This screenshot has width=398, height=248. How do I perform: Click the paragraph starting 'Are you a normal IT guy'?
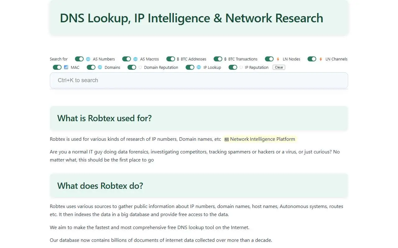[195, 156]
